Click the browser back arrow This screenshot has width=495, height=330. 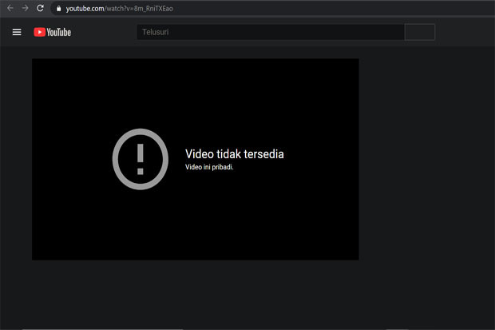click(10, 8)
